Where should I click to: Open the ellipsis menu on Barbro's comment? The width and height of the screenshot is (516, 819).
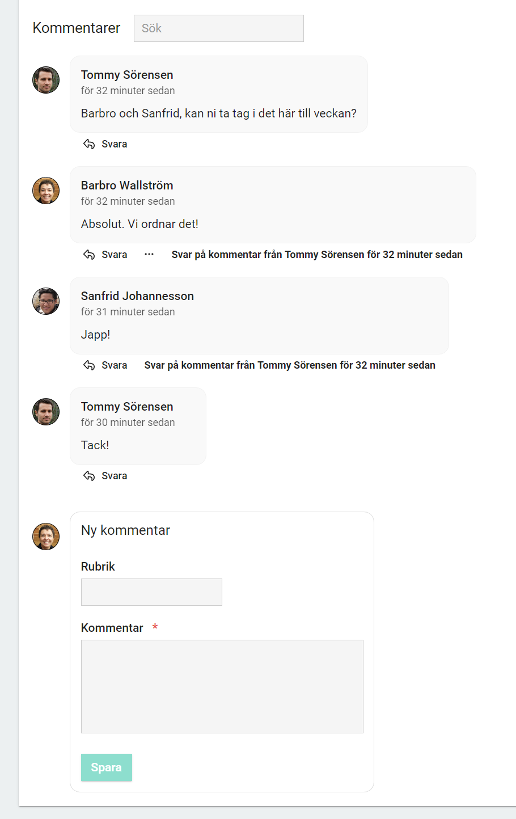149,254
